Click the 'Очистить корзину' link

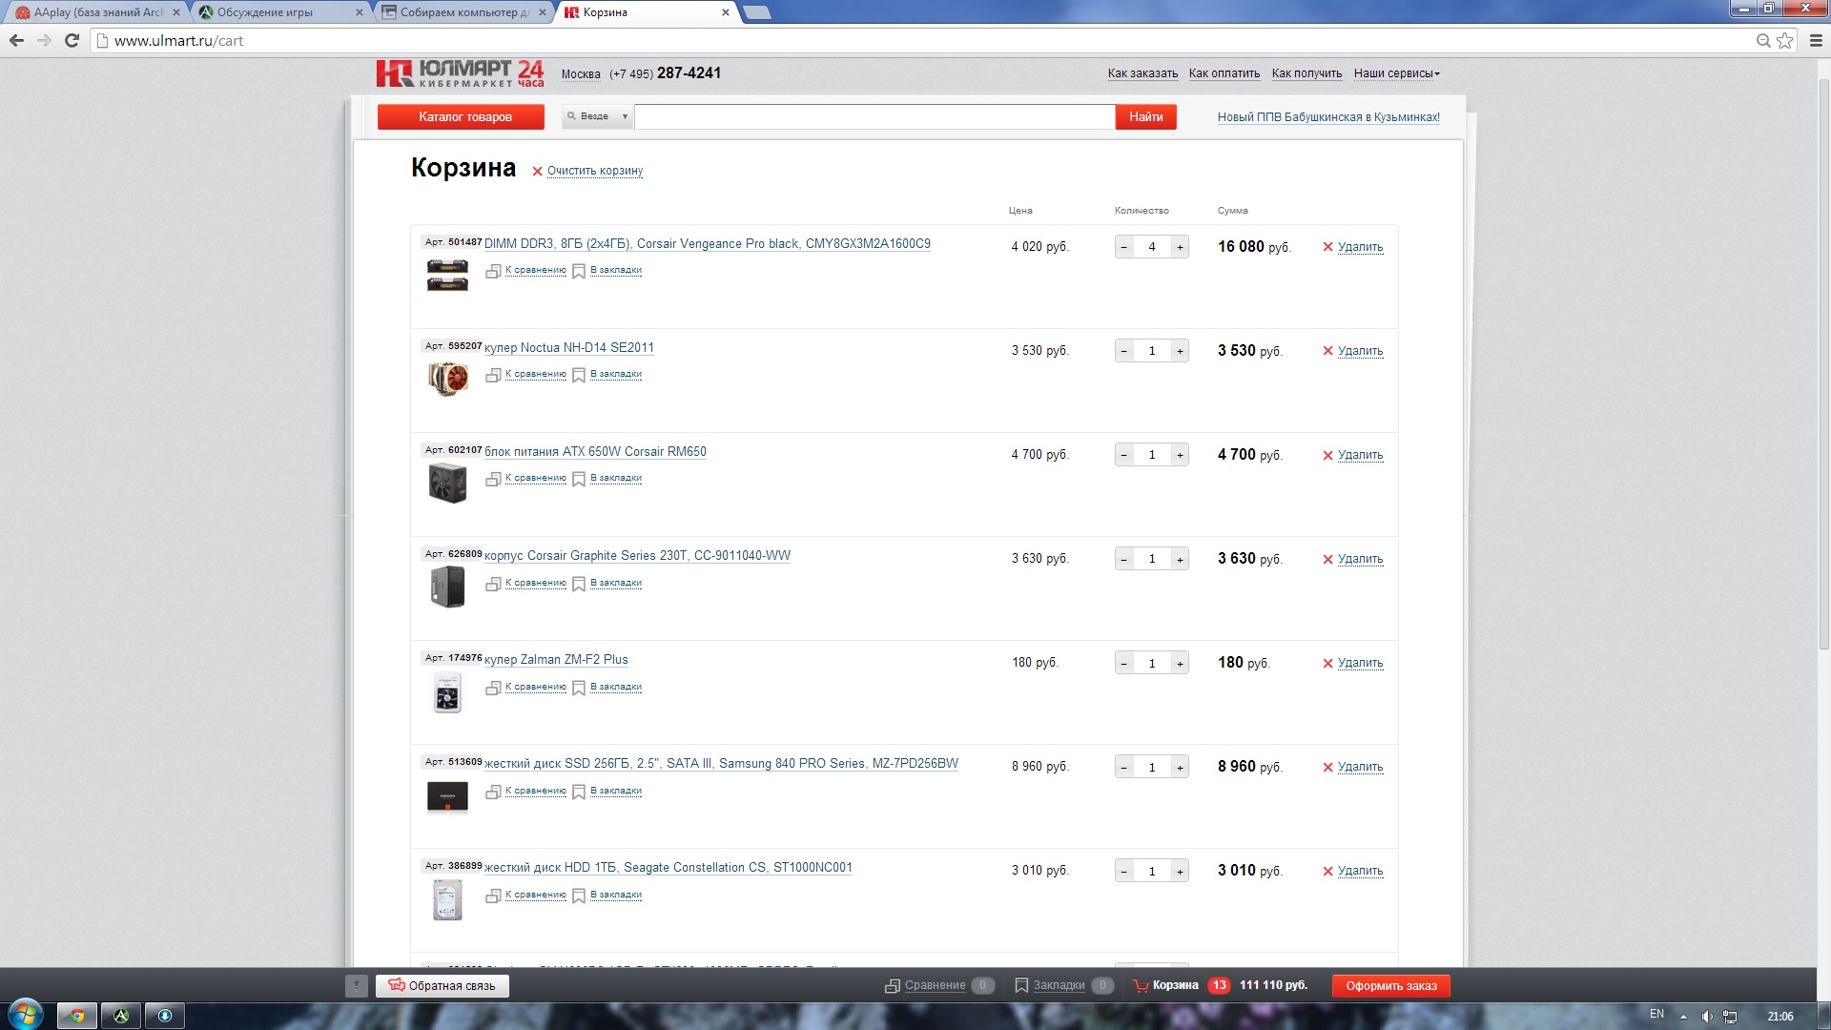pyautogui.click(x=594, y=171)
